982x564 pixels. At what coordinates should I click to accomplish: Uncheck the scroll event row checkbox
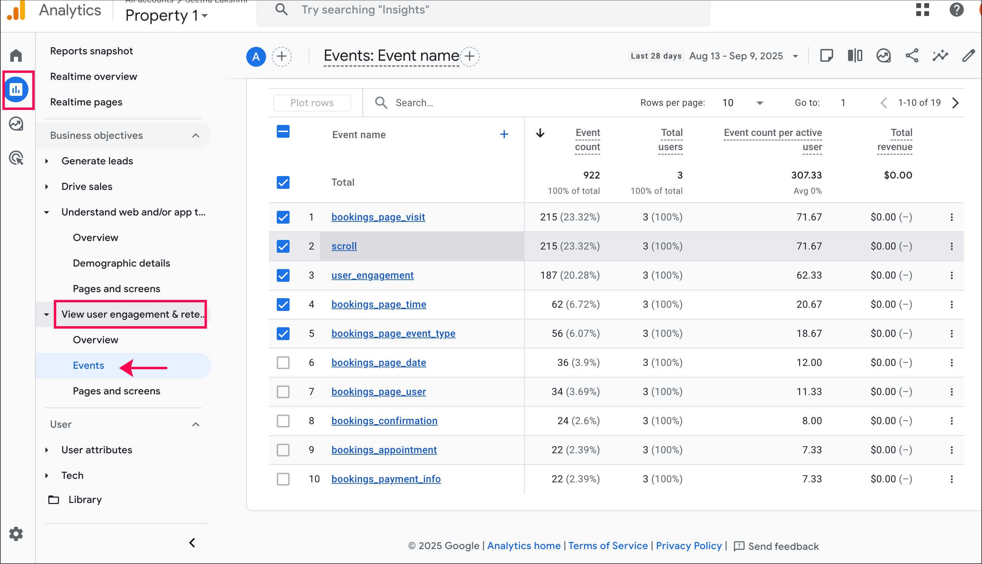[283, 246]
